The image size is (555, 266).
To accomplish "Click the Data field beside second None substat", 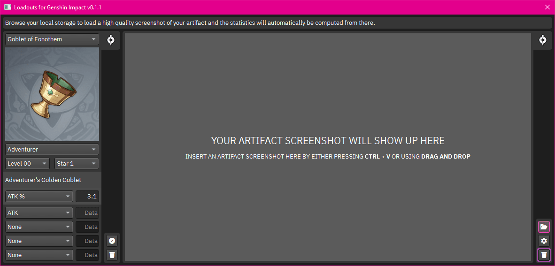I will coord(87,241).
